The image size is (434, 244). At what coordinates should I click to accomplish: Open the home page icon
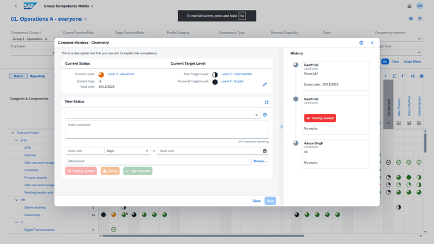[409, 6]
